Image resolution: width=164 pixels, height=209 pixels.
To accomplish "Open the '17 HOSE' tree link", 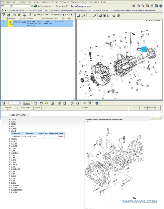I will [14, 162].
